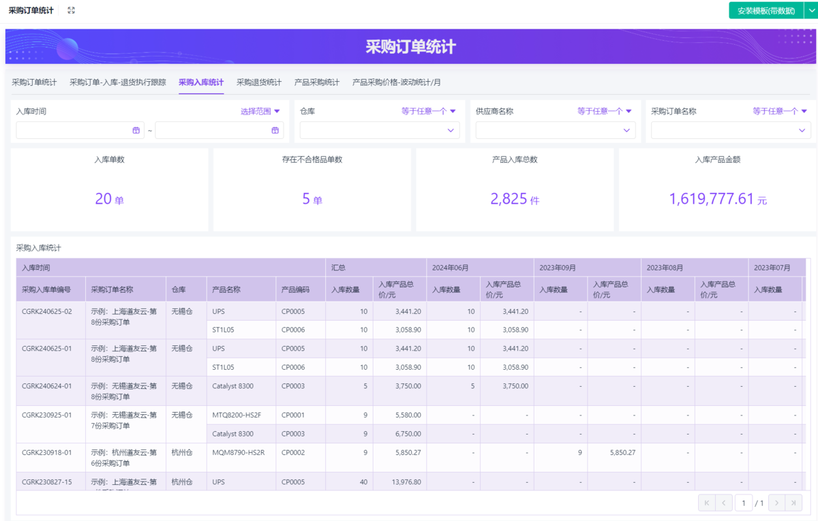Open the end date calendar picker
The height and width of the screenshot is (521, 818).
coord(275,130)
